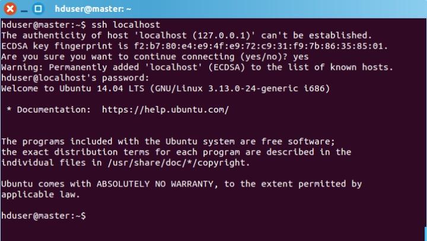Click the 'The programs included with the Ubuntu' line
This screenshot has height=241, width=427.
168,142
